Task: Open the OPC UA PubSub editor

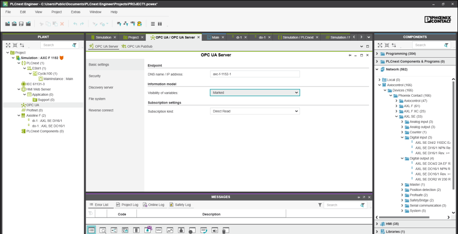Action: pos(137,46)
